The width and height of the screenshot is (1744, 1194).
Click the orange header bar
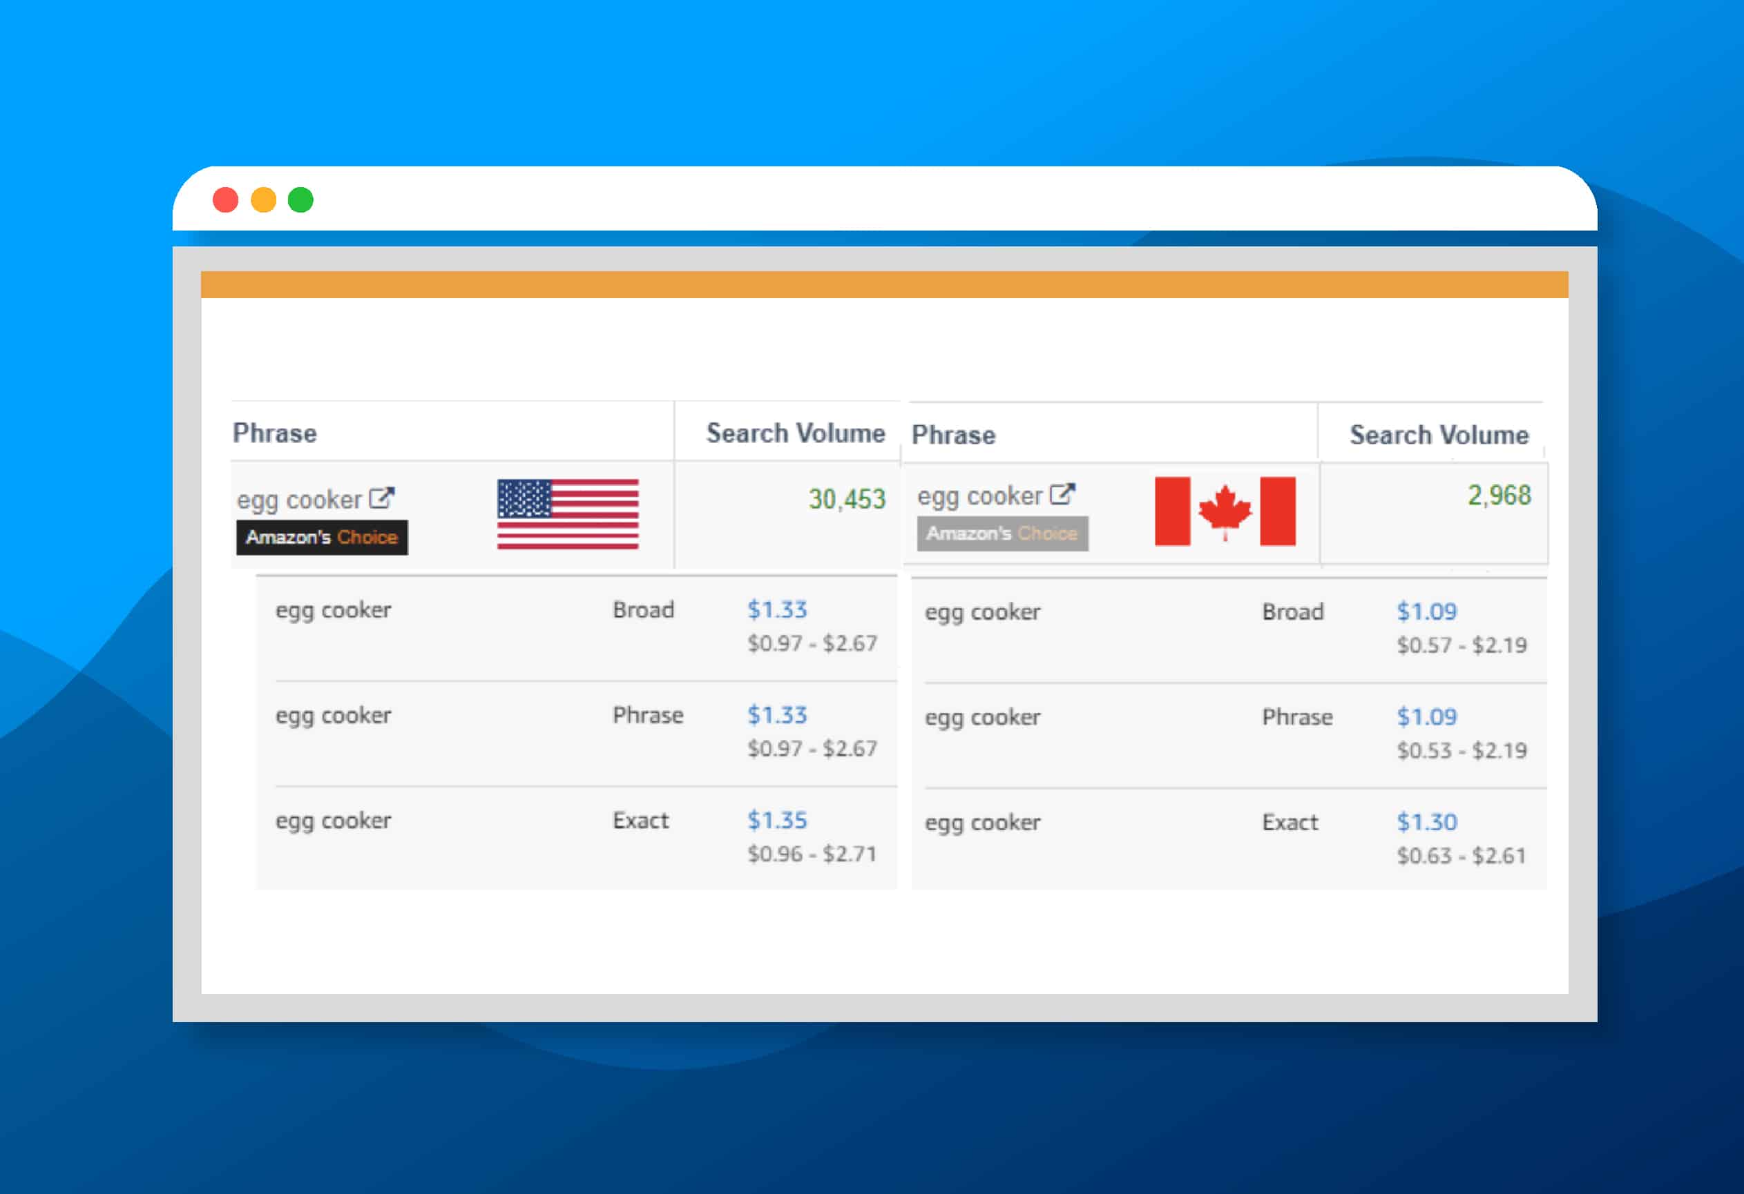pyautogui.click(x=885, y=284)
